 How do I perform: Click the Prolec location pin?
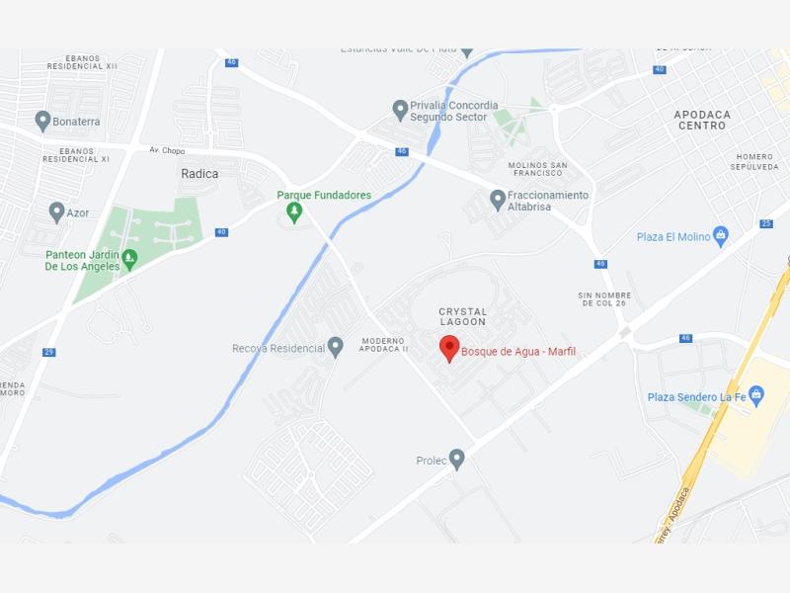456,460
